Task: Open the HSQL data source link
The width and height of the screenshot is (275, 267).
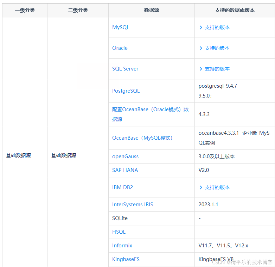Action: point(119,232)
